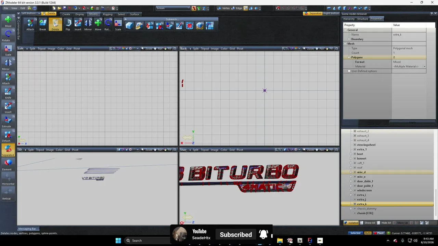
Task: Expand the bonnet node
Action: click(351, 159)
